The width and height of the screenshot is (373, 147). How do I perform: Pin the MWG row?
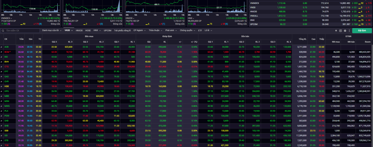[1, 106]
